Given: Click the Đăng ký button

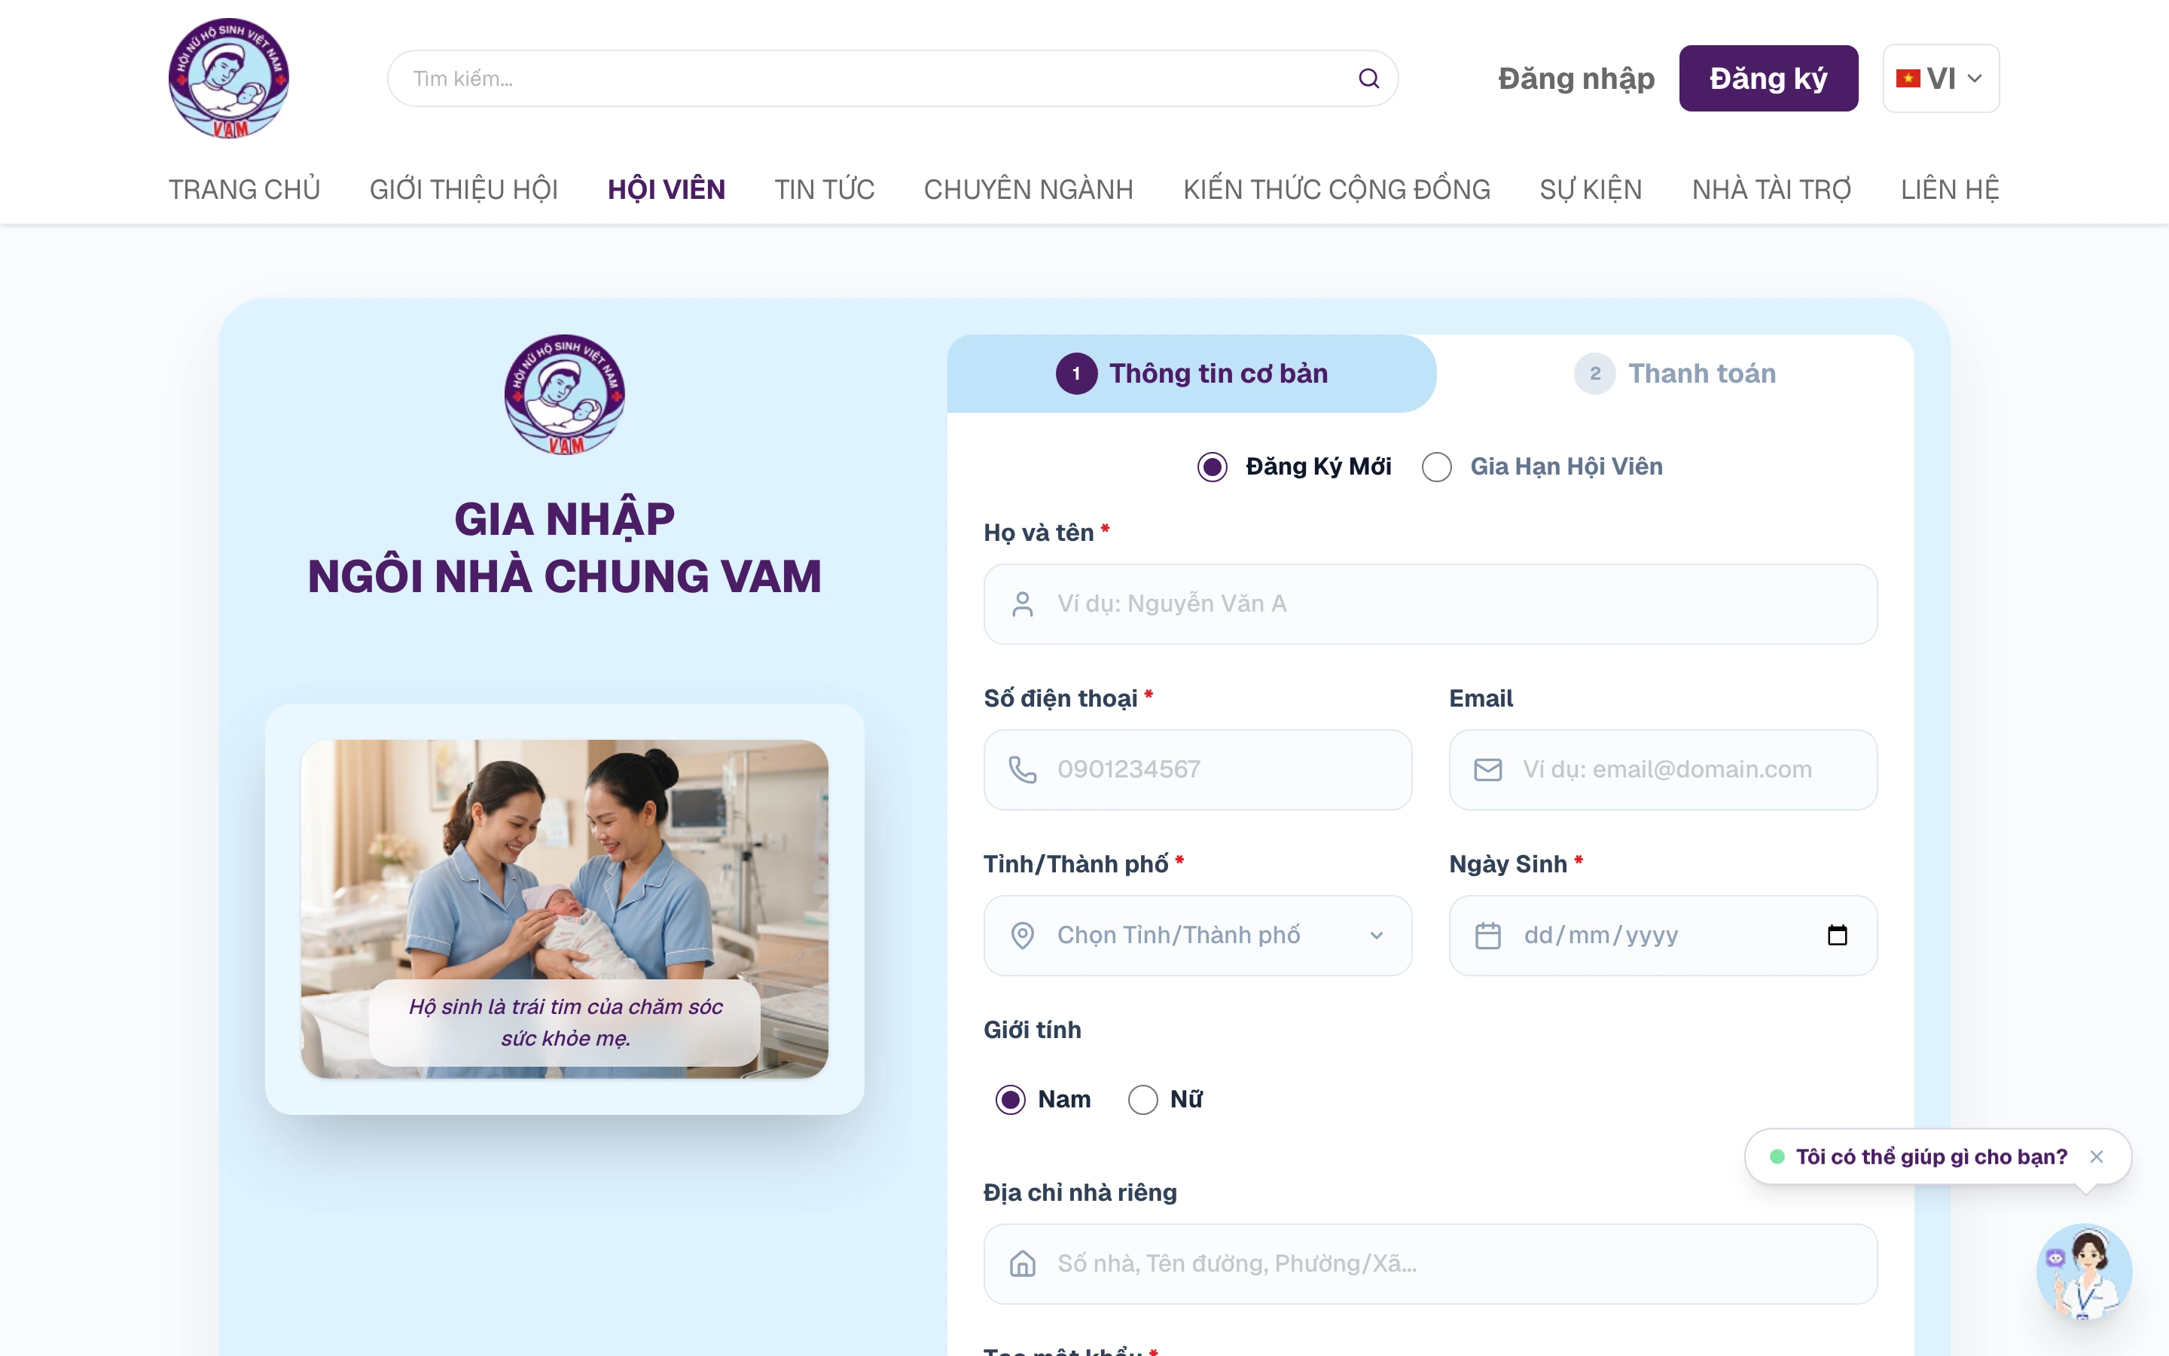Looking at the screenshot, I should pyautogui.click(x=1768, y=79).
